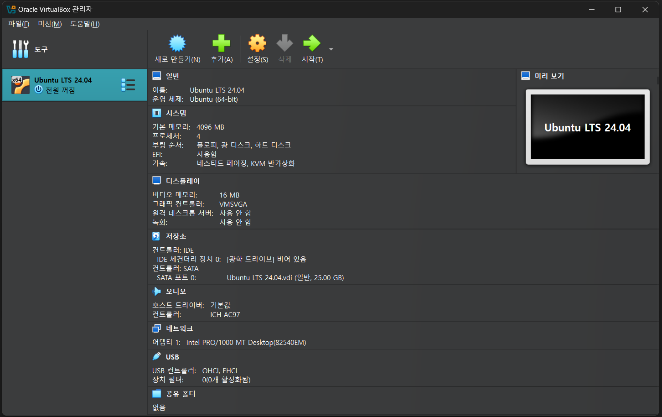This screenshot has height=417, width=662.
Task: Open the 공유 폴더 section header link
Action: 181,393
